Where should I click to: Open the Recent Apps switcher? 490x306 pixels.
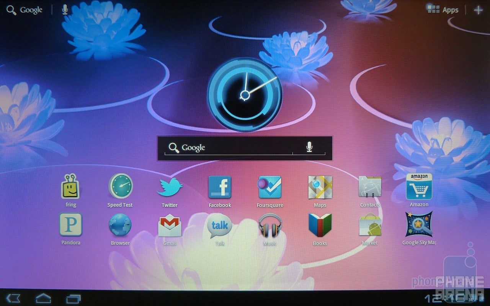point(73,298)
